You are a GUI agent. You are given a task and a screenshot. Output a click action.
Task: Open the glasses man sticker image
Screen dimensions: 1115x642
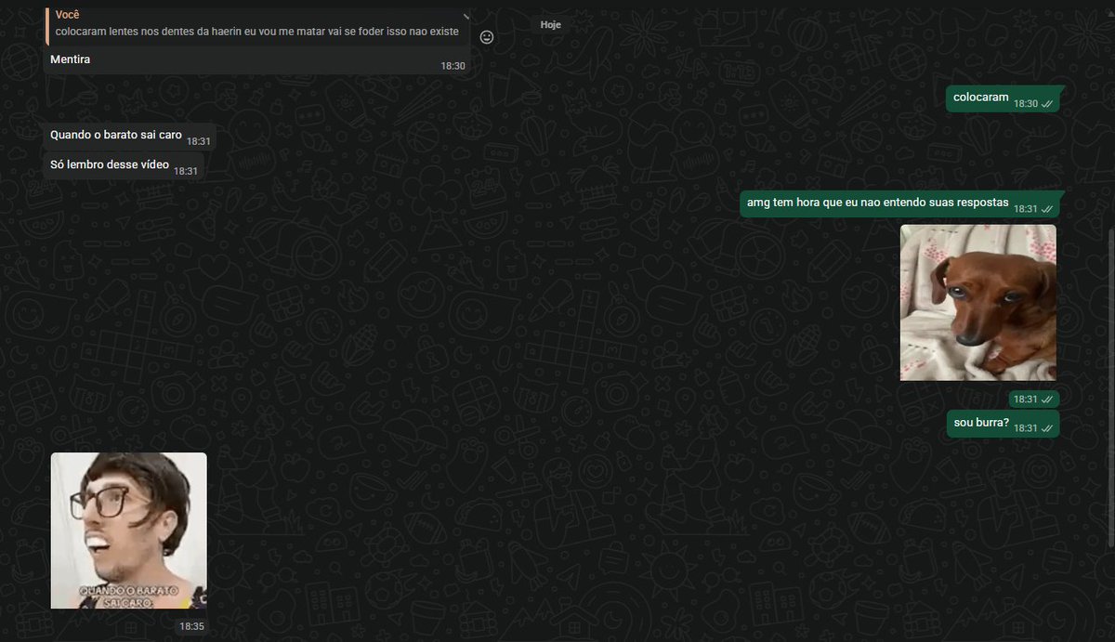pyautogui.click(x=129, y=531)
